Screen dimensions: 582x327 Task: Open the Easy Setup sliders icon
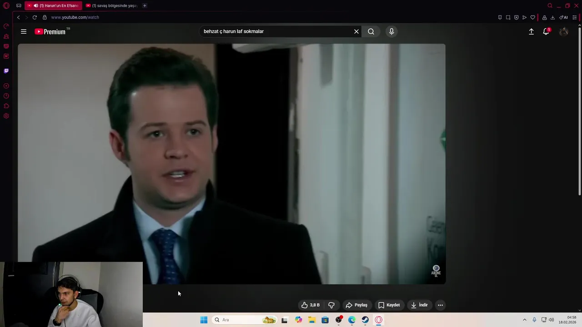[x=574, y=17]
